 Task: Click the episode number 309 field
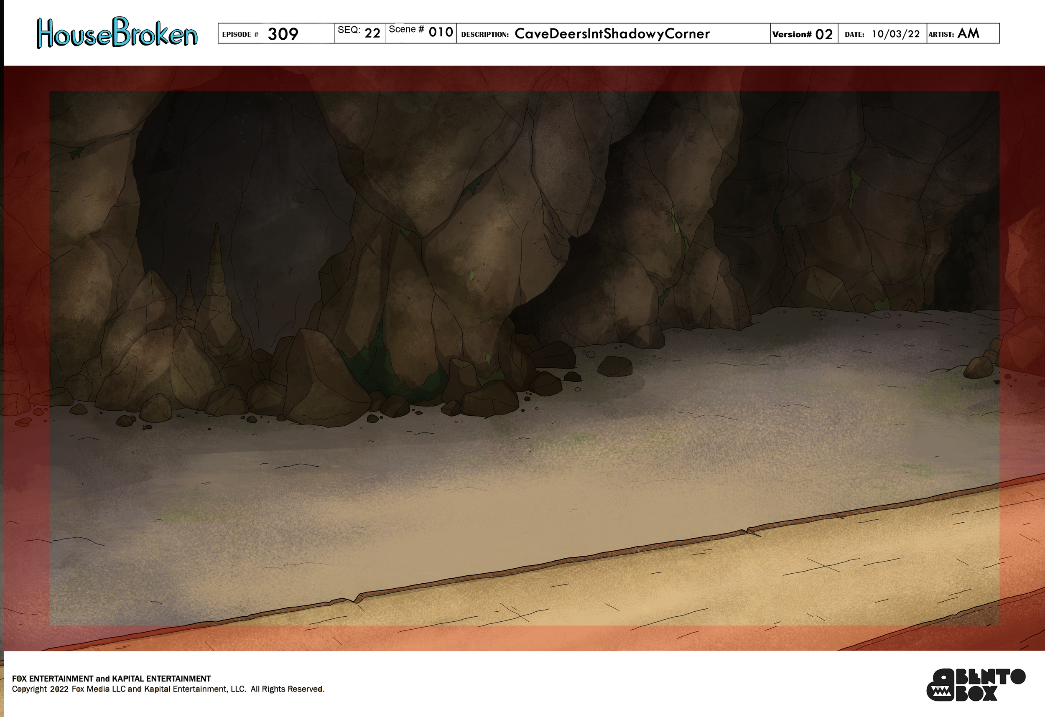(283, 34)
